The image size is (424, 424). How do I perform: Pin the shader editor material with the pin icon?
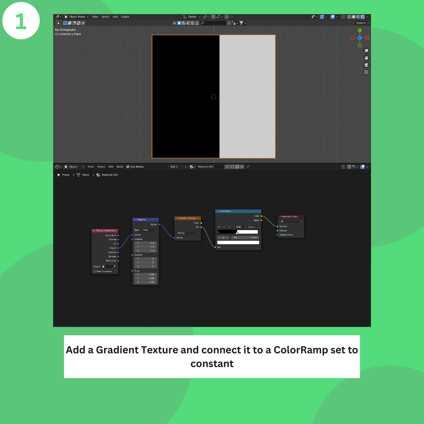point(248,166)
